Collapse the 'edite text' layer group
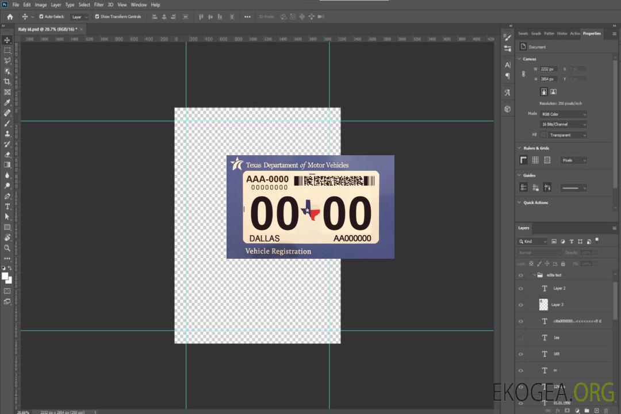 pos(534,275)
